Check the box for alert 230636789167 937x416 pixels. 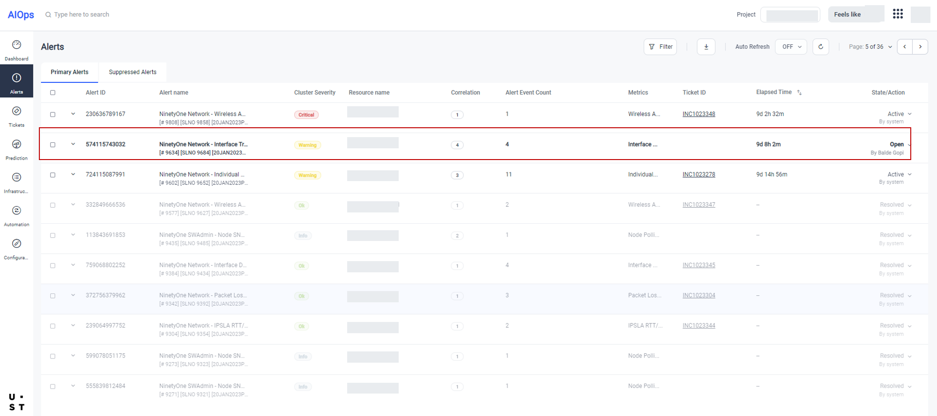pos(53,115)
